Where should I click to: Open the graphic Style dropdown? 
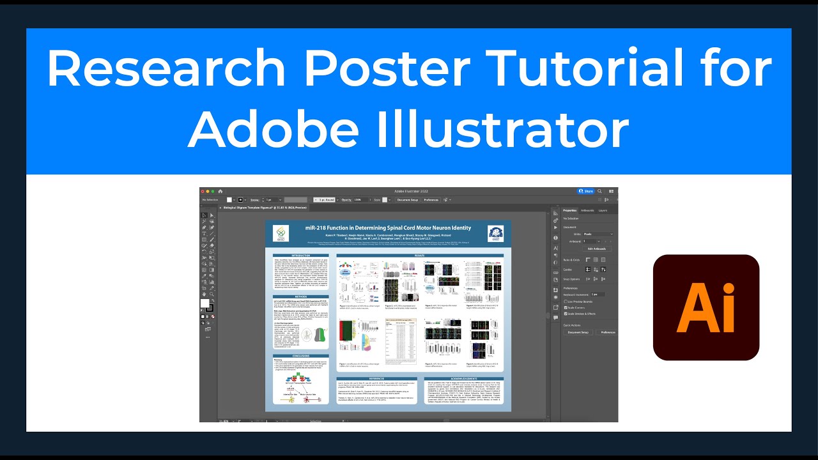point(389,200)
